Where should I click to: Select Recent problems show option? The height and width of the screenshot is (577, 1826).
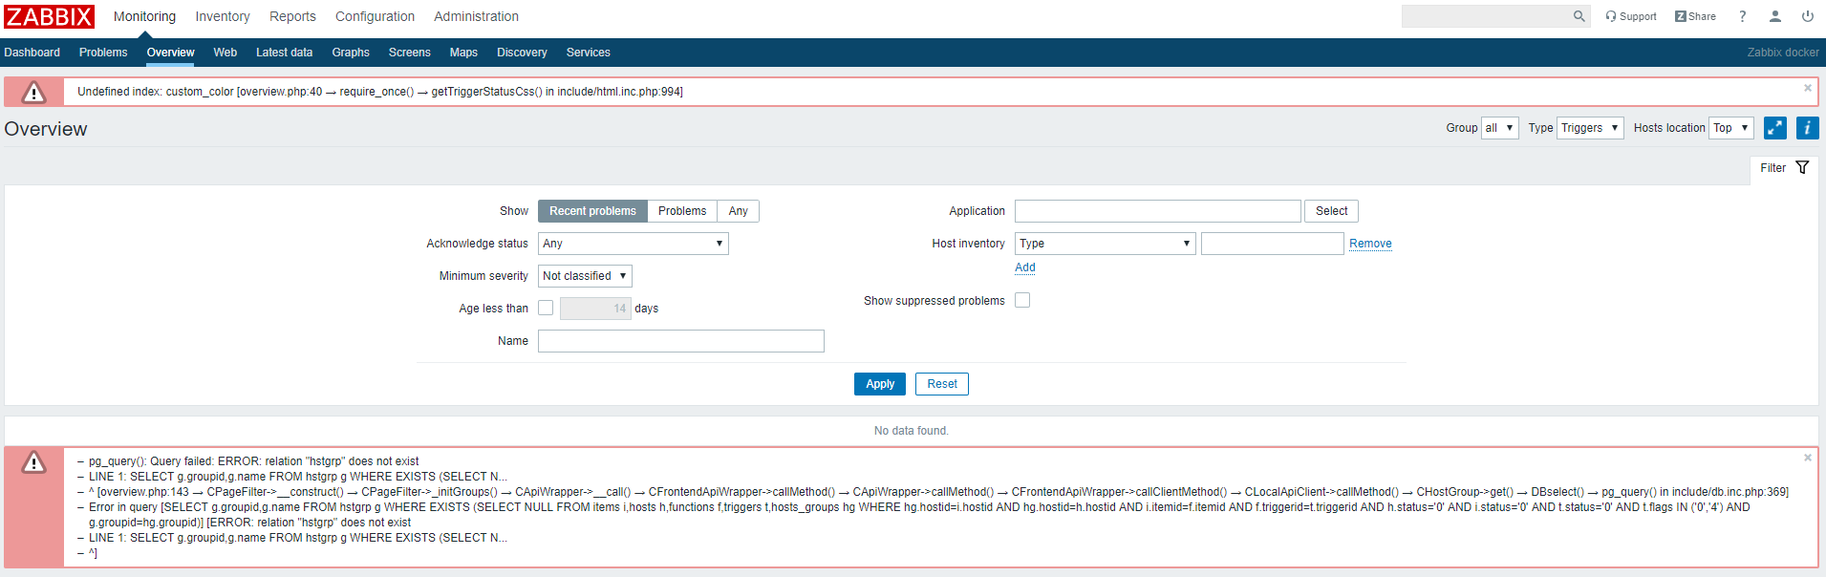tap(592, 211)
